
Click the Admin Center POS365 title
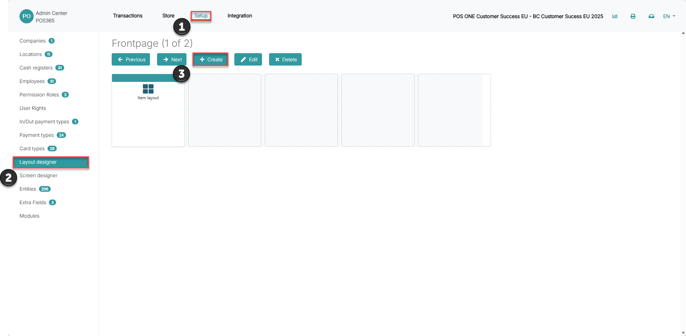(x=51, y=17)
